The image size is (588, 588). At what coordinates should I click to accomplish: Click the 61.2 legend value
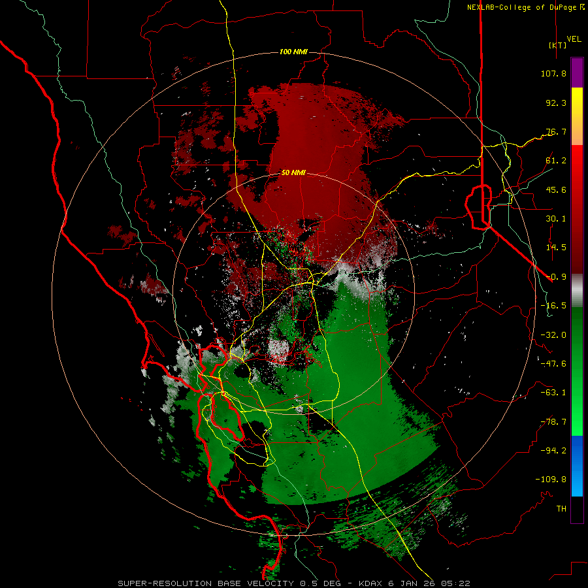click(556, 161)
